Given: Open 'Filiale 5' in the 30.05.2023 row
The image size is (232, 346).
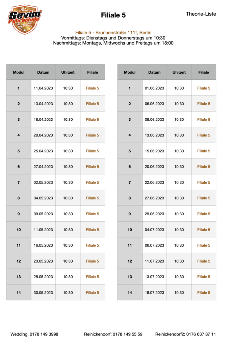Looking at the screenshot, I should pyautogui.click(x=93, y=293).
